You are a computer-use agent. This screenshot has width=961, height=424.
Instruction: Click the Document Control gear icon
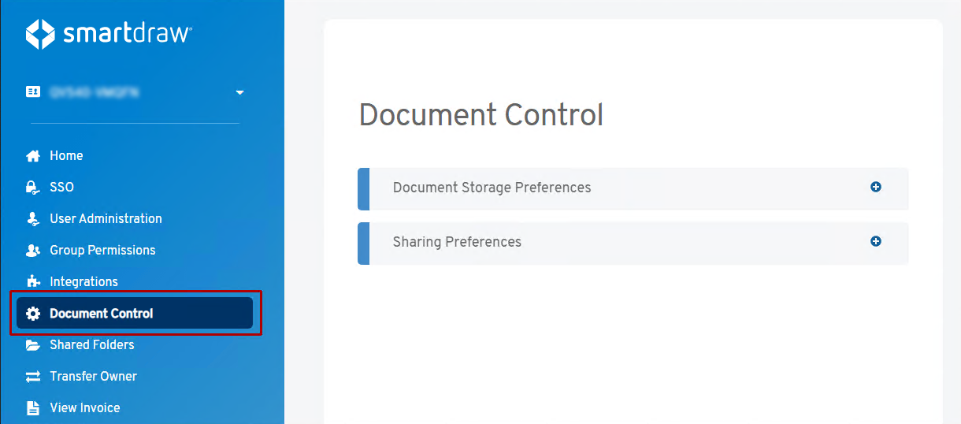(33, 314)
